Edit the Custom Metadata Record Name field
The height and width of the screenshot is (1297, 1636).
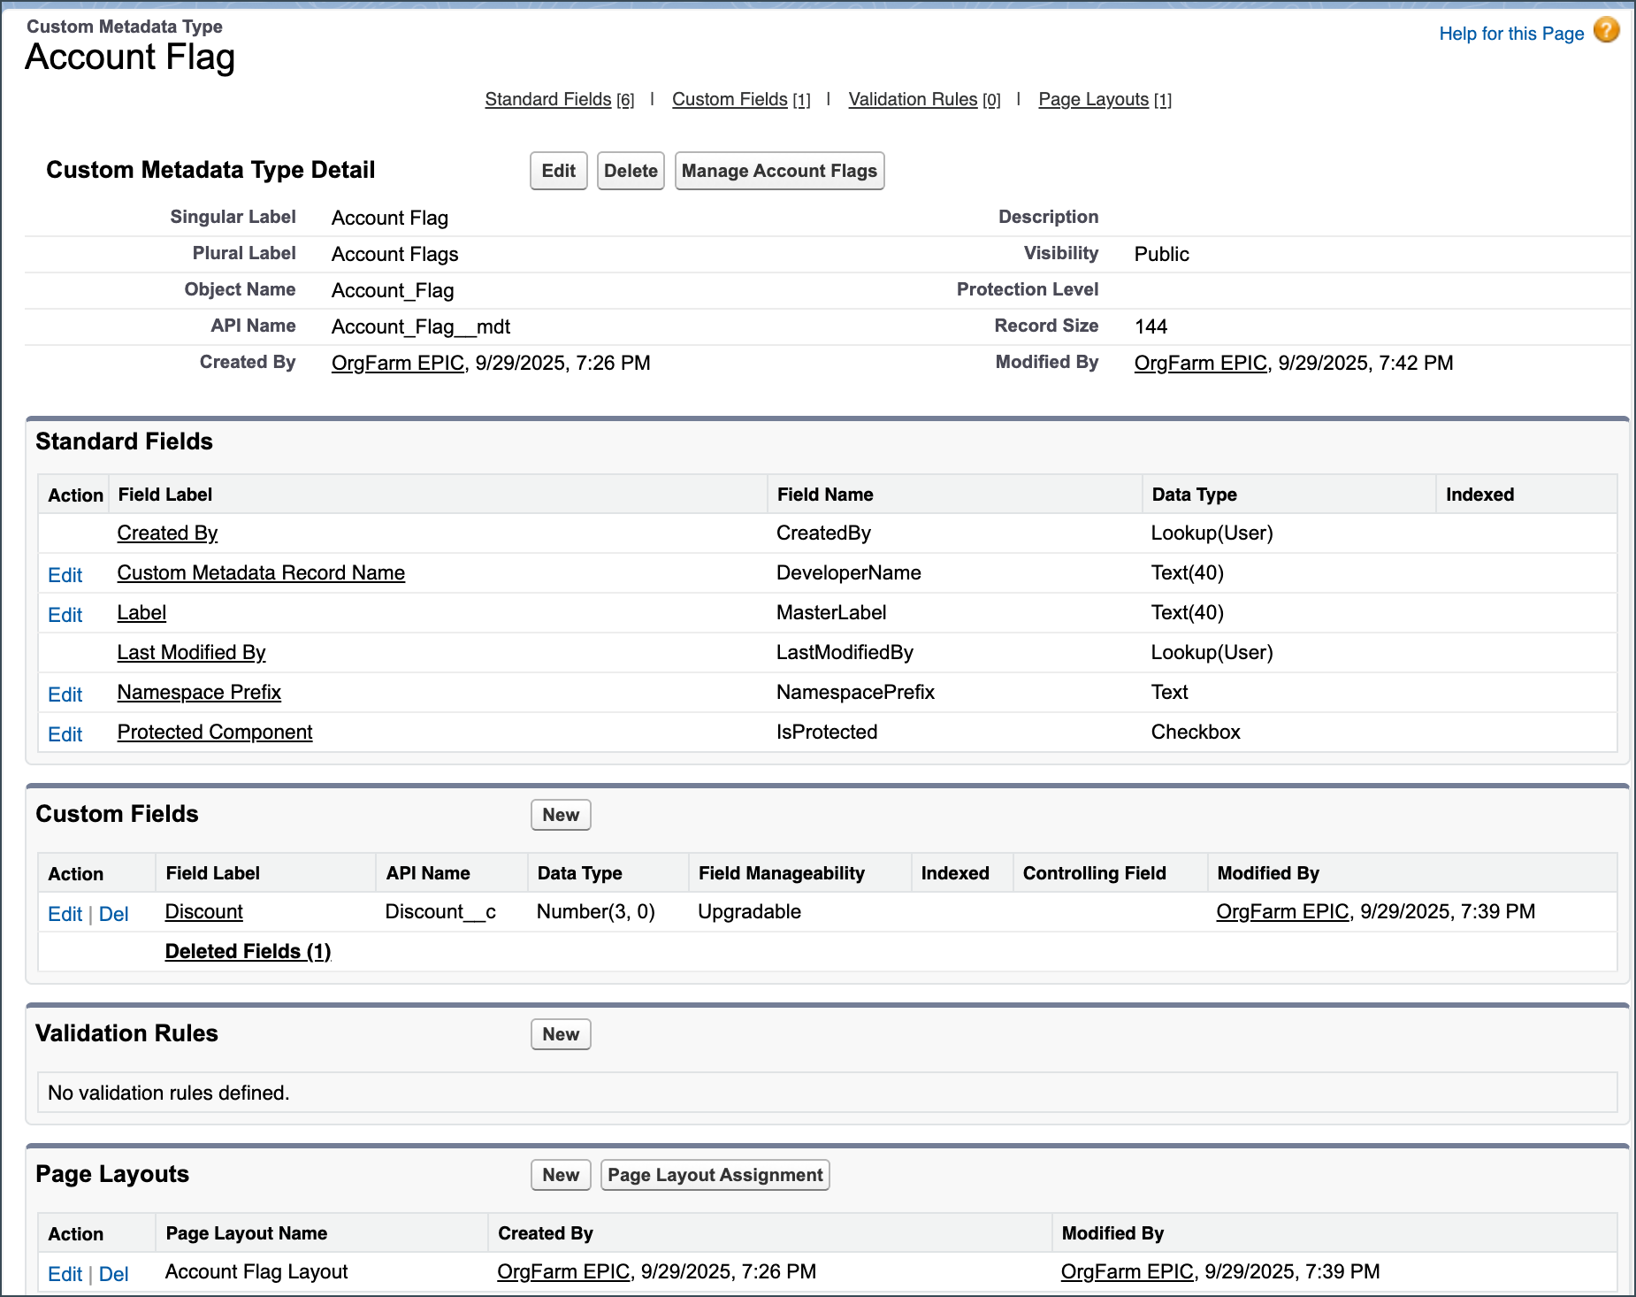click(65, 575)
